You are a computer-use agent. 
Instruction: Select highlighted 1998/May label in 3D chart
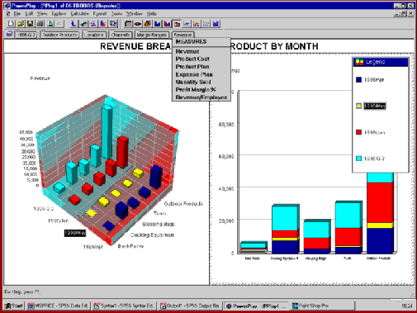pyautogui.click(x=75, y=233)
